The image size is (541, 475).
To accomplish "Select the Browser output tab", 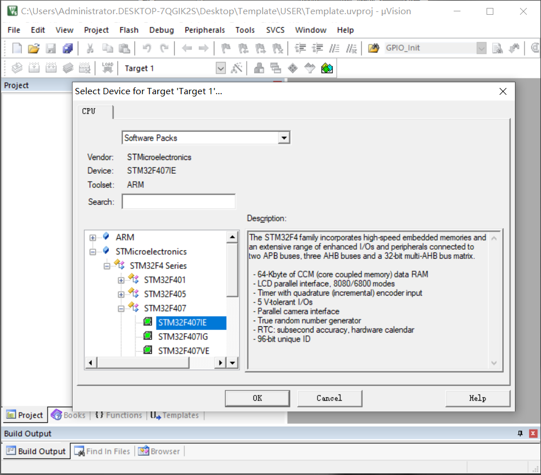I will tap(159, 451).
